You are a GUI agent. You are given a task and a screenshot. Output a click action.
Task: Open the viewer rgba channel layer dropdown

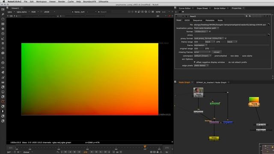[11, 12]
